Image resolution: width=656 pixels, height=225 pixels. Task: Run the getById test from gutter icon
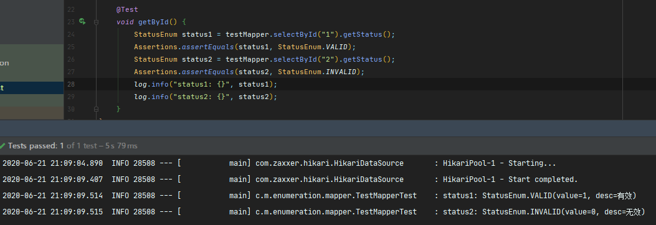[x=82, y=21]
